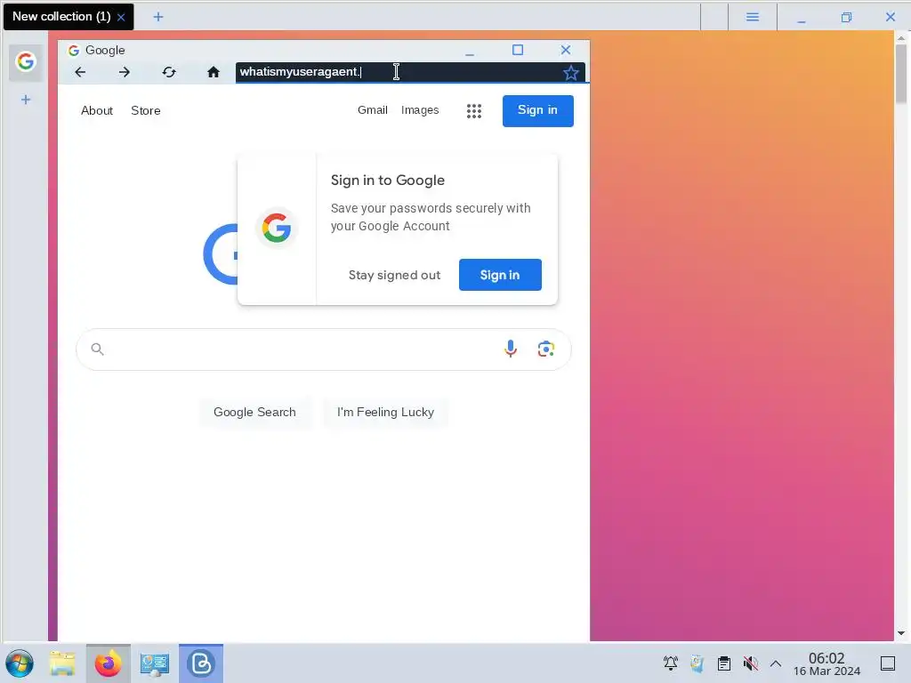Open system settings taskbar icon
911x683 pixels.
pos(155,663)
